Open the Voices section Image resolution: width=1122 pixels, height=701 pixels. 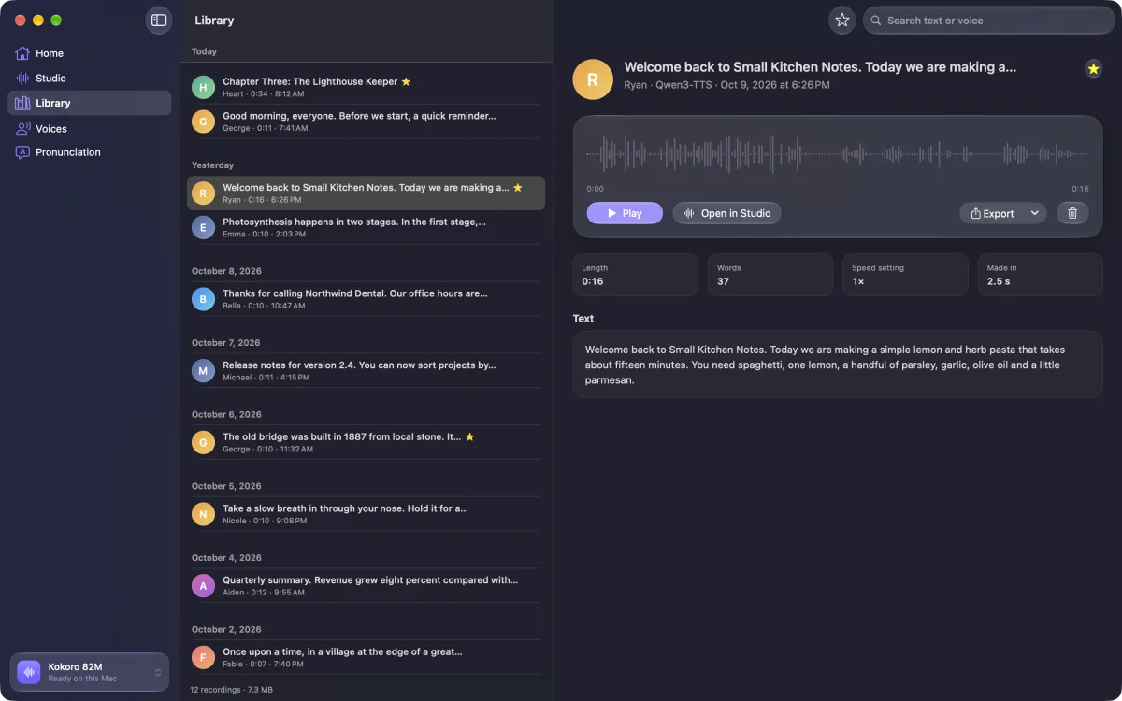click(x=90, y=128)
